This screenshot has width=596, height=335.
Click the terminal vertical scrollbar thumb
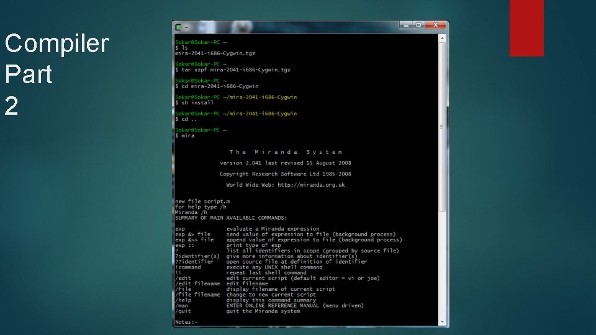(442, 127)
